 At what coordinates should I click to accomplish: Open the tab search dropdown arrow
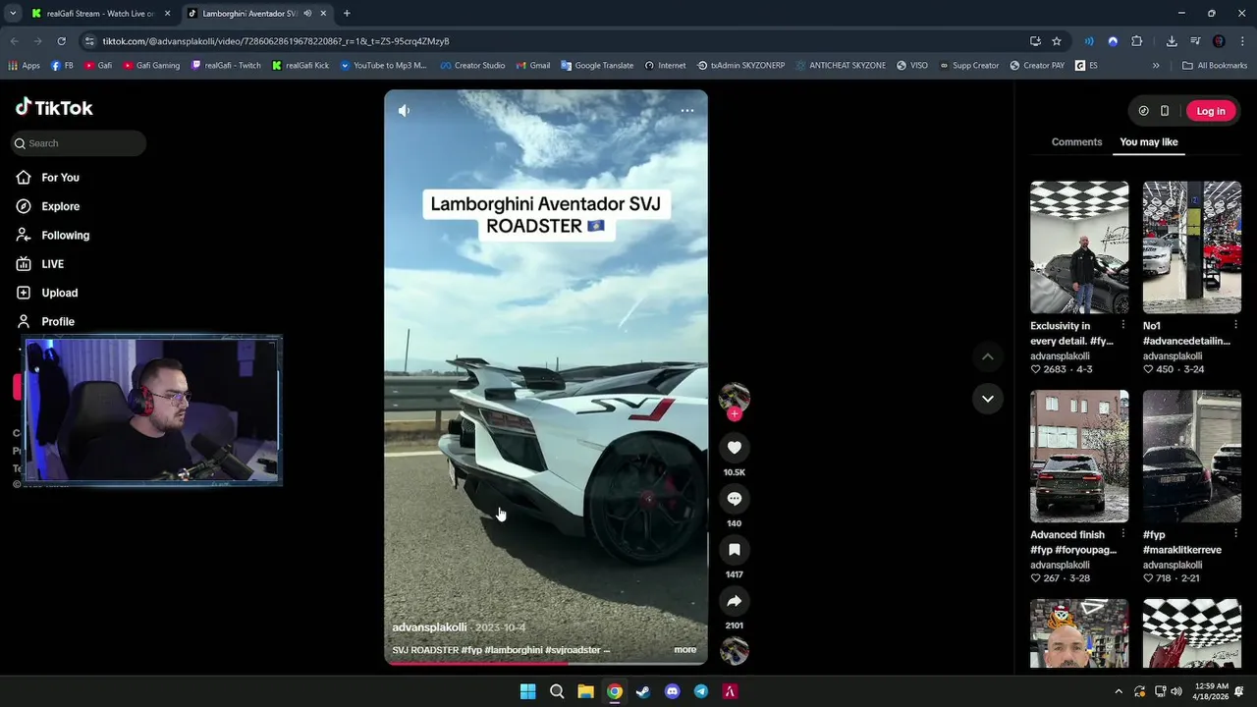(12, 14)
